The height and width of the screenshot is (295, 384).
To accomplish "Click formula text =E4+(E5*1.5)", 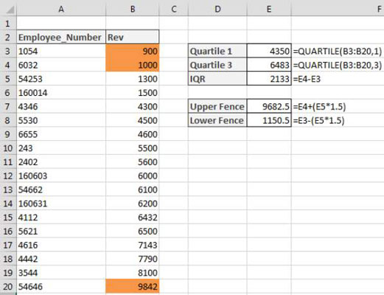I will pyautogui.click(x=319, y=107).
